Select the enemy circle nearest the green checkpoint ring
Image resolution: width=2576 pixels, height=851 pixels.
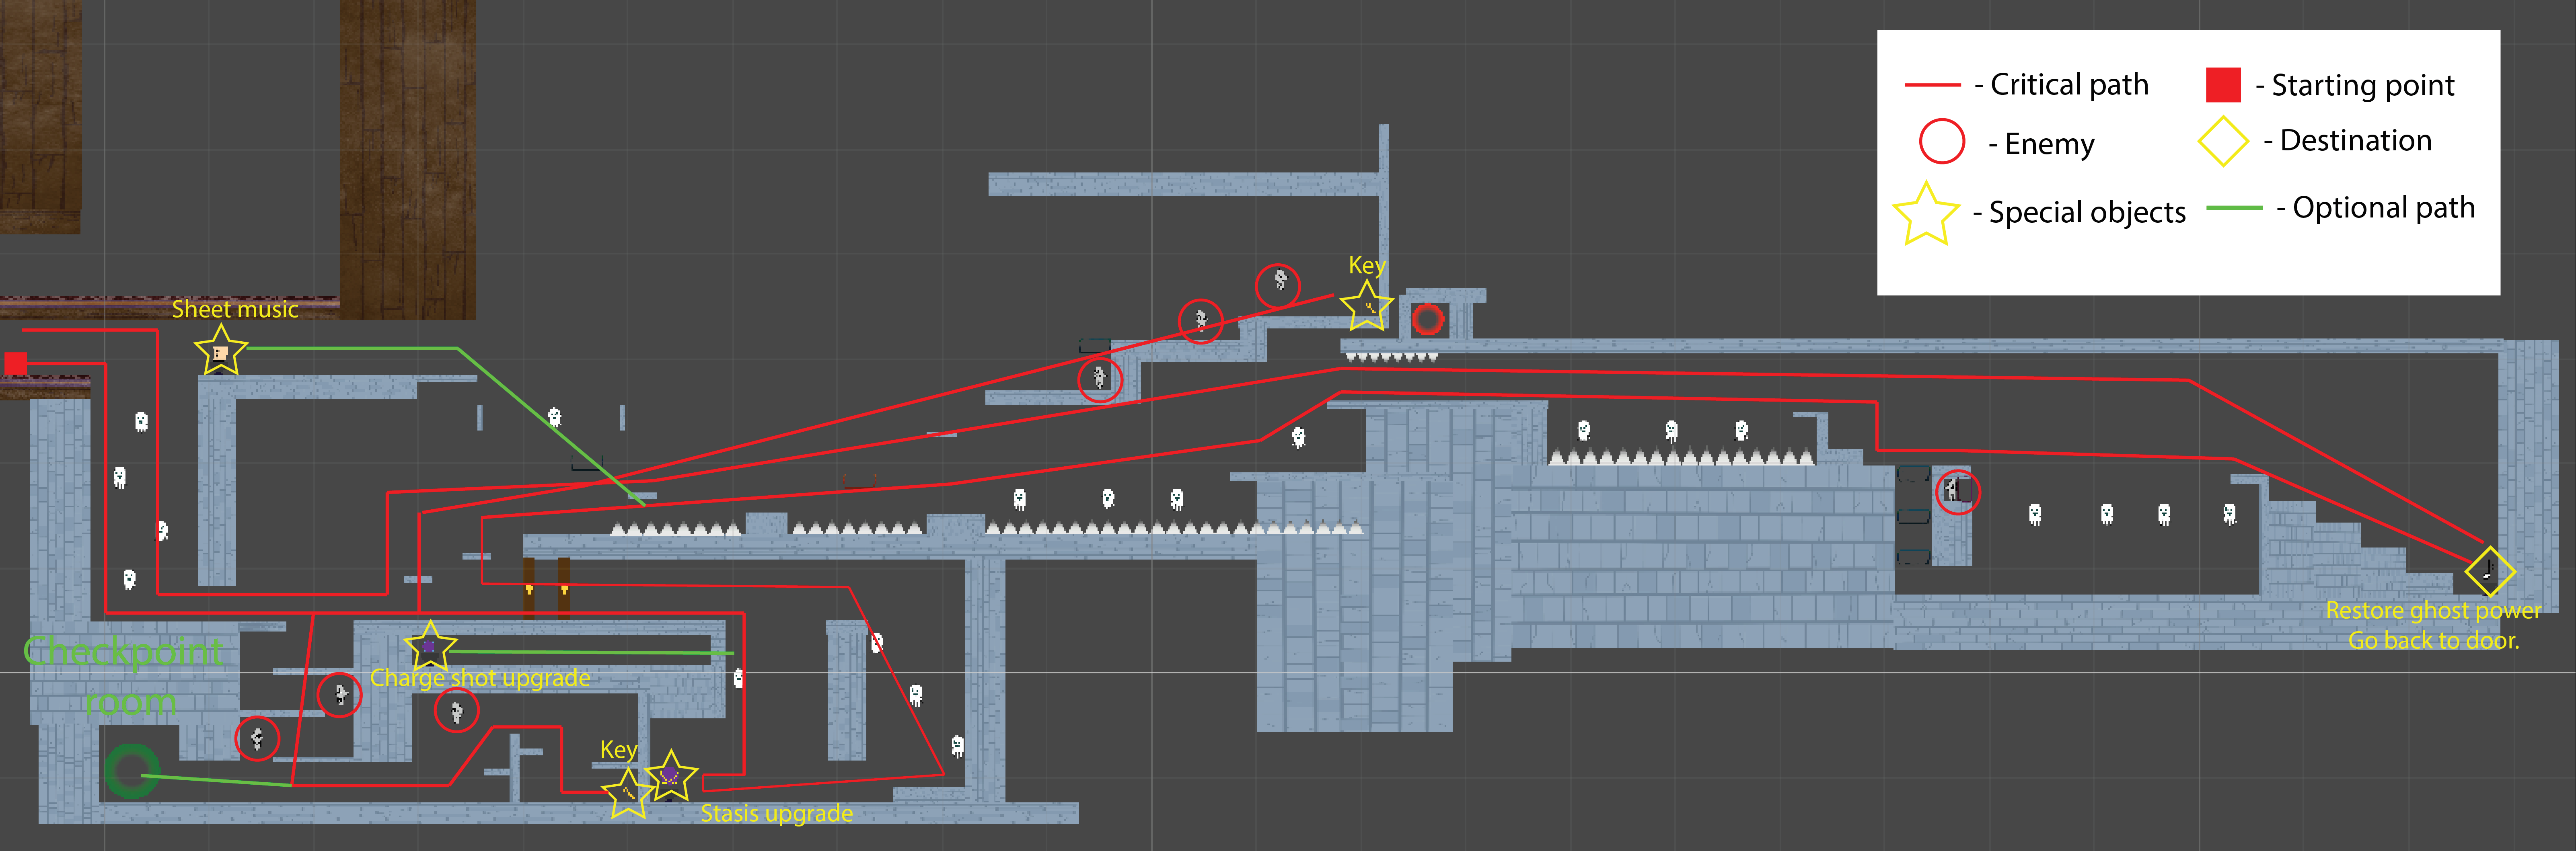[257, 739]
